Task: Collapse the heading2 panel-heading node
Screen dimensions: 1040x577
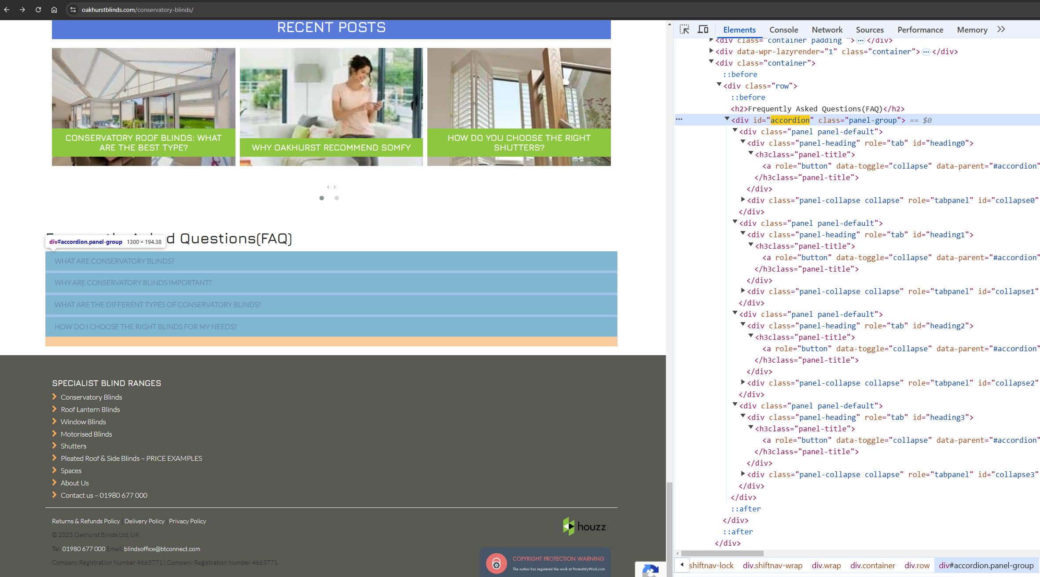Action: coord(743,324)
